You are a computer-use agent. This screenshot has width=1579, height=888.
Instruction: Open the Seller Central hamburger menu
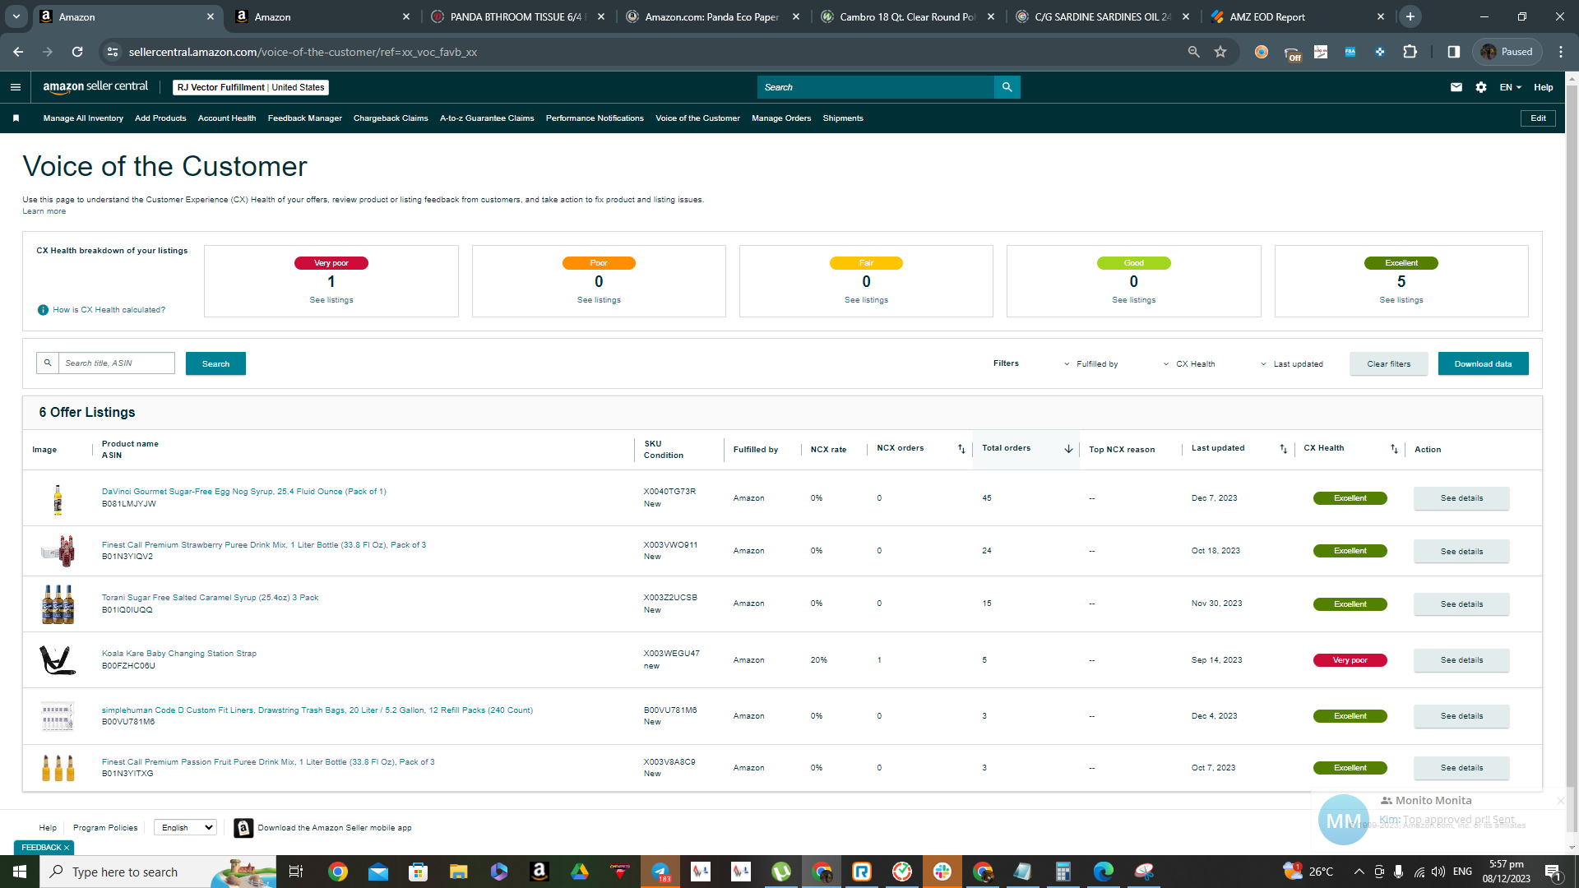tap(16, 87)
